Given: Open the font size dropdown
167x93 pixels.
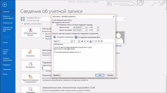Looking at the screenshot, I should coord(79,41).
